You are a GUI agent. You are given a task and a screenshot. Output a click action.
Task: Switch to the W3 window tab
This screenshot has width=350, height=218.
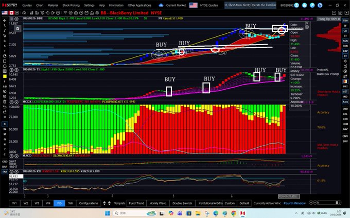(37, 203)
